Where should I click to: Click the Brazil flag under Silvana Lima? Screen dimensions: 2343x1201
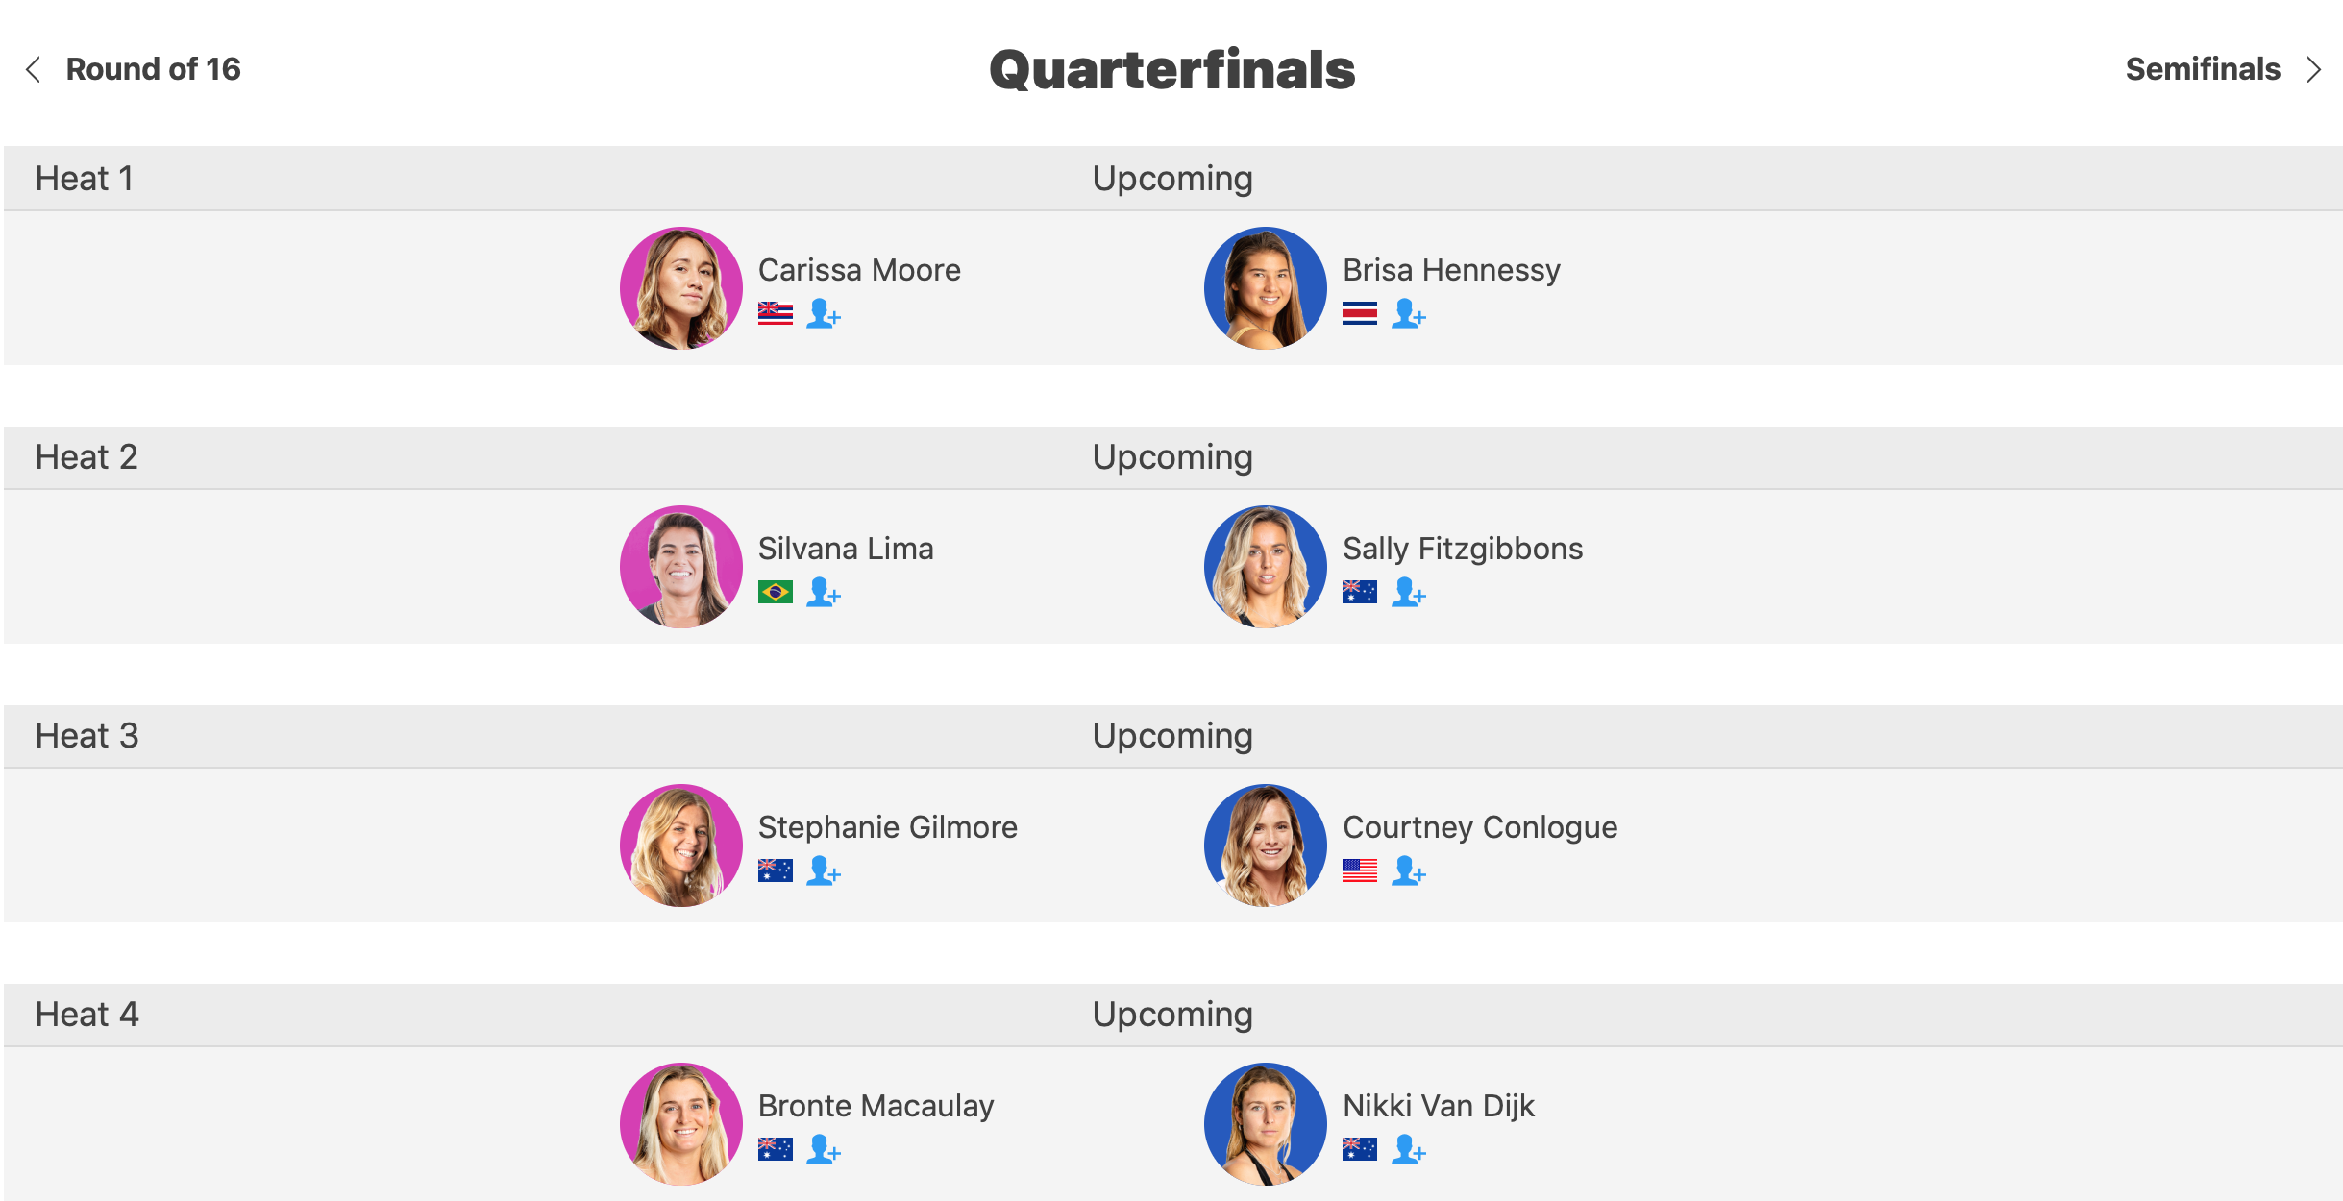click(776, 592)
